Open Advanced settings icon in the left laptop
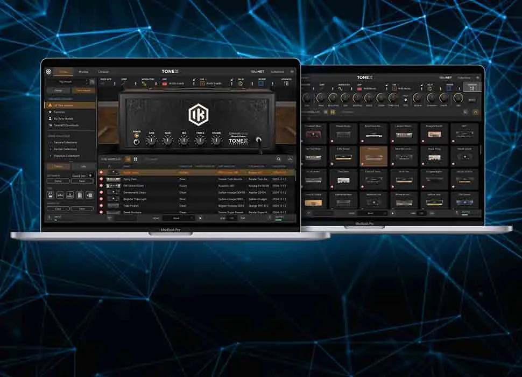The image size is (522, 377). pyautogui.click(x=286, y=83)
